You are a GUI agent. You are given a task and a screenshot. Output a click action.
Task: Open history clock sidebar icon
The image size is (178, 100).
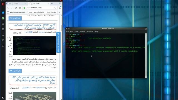[x=3, y=46]
